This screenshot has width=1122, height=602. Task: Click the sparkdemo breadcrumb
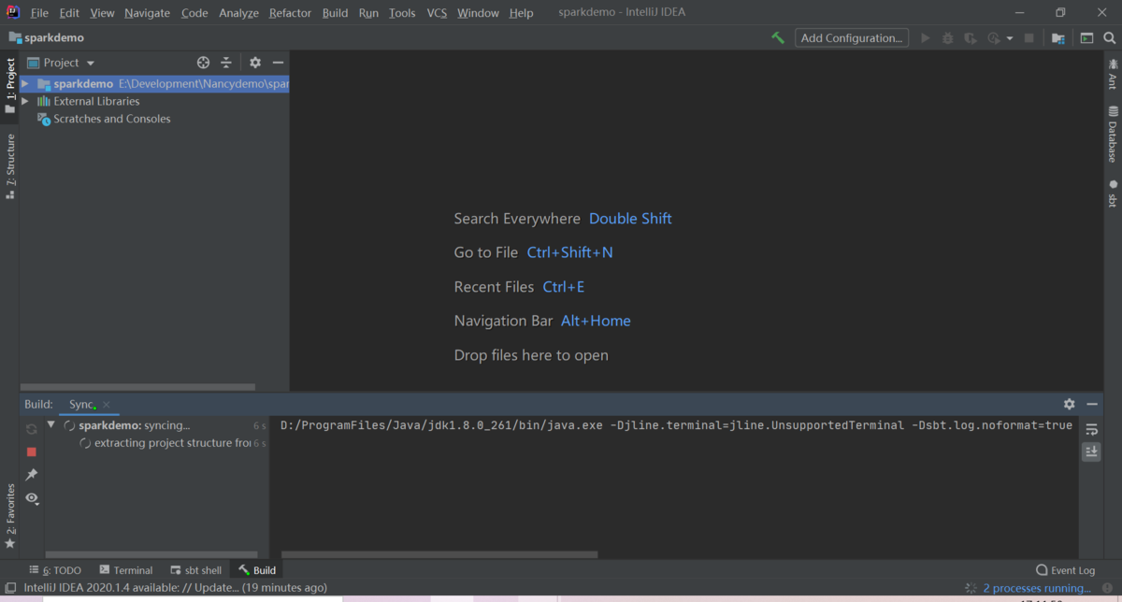[46, 38]
